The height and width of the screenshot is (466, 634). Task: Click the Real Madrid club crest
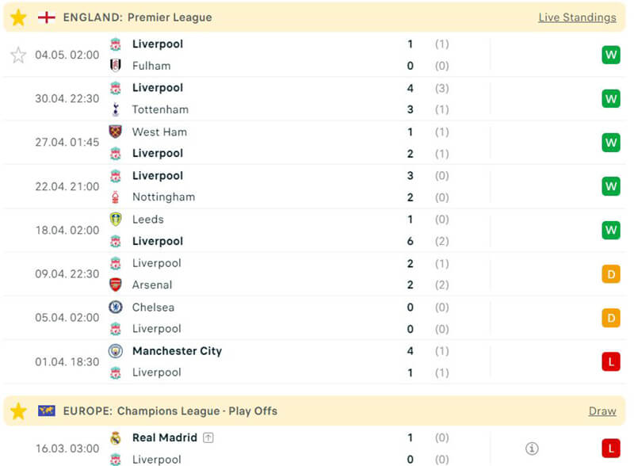[116, 437]
